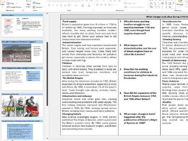Click the thumbnail pane scroll-down arrow

[x=47, y=138]
